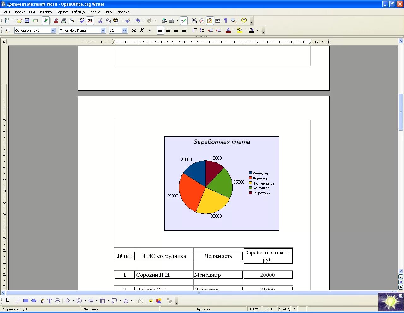Image resolution: width=404 pixels, height=313 pixels.
Task: Select the Text drawing tool
Action: (x=50, y=301)
